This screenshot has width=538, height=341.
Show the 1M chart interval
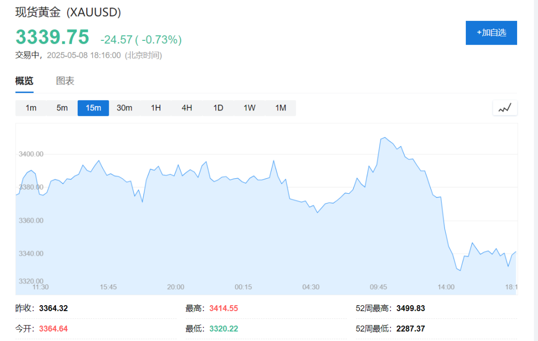click(x=280, y=108)
